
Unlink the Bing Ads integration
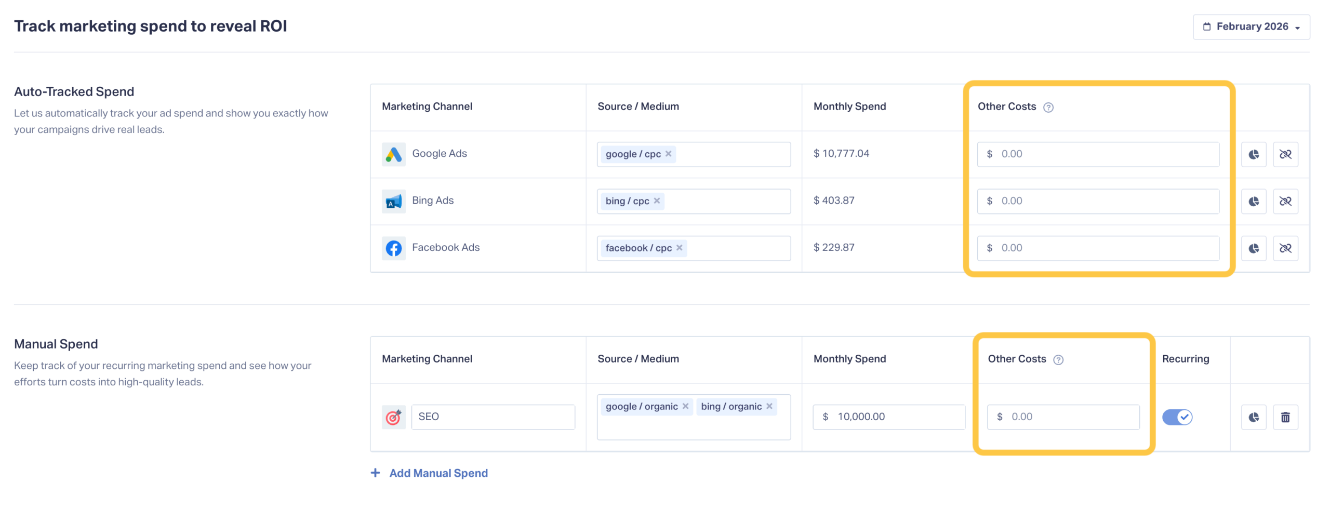1284,201
